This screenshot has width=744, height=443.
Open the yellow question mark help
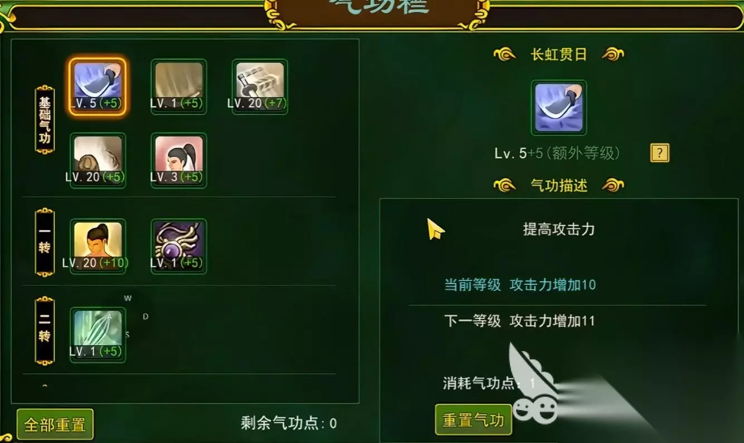tap(659, 153)
